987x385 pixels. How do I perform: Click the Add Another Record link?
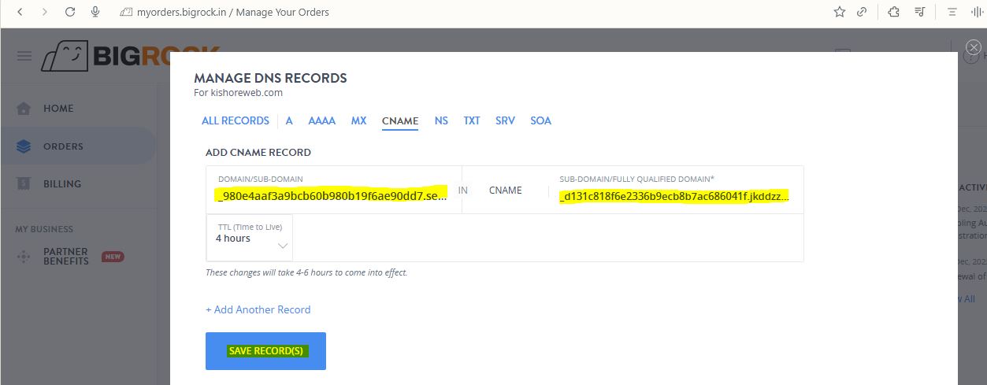[x=258, y=309]
